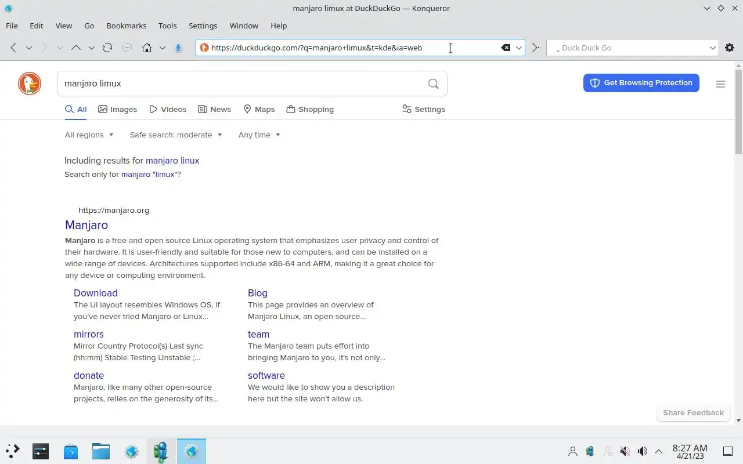Open the View menu
The height and width of the screenshot is (464, 743).
pos(64,26)
